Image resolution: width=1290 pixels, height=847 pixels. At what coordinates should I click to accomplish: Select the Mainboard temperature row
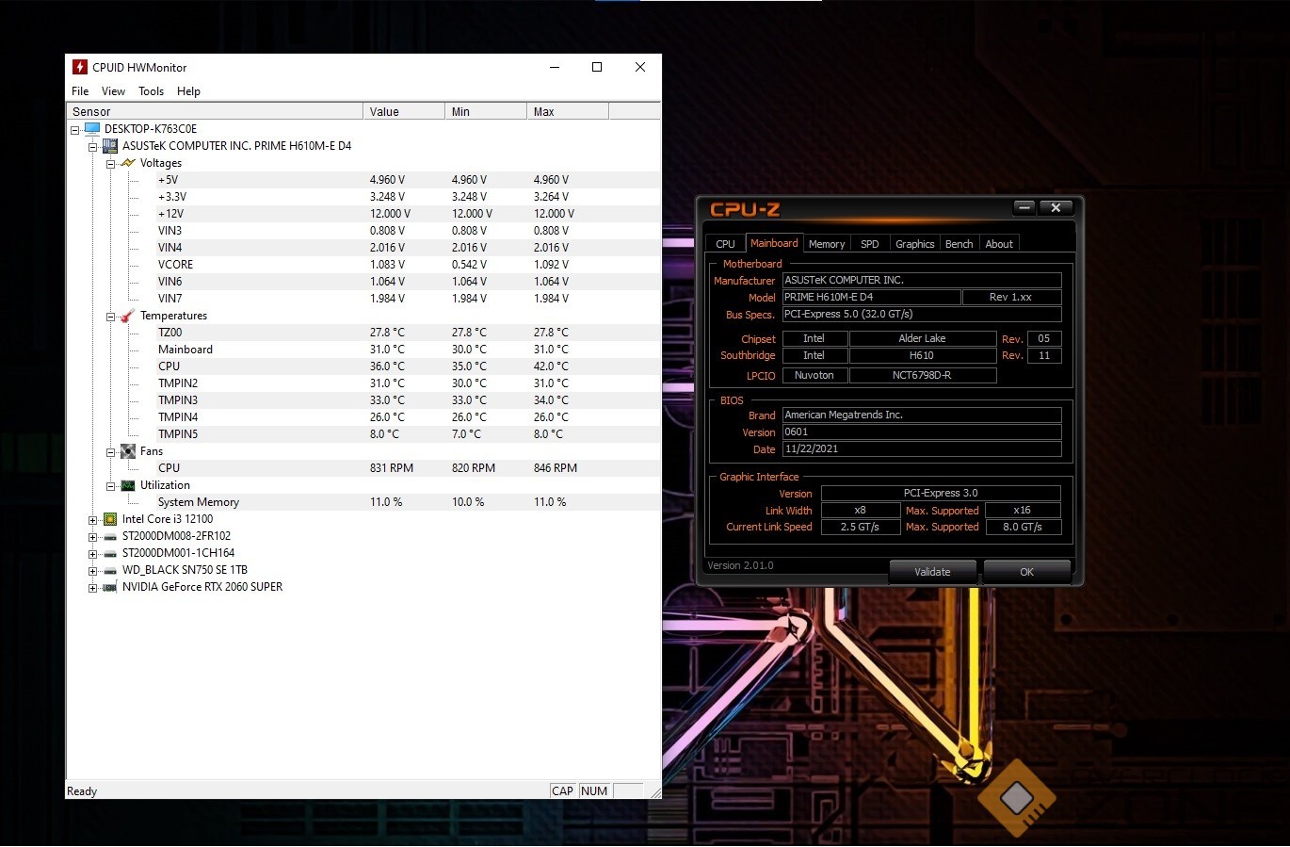(409, 350)
